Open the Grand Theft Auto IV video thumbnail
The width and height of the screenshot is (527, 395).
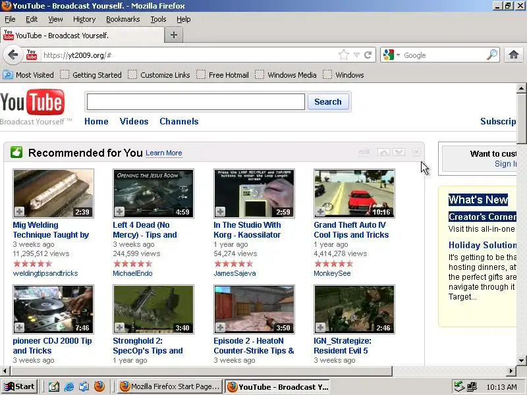(x=354, y=194)
